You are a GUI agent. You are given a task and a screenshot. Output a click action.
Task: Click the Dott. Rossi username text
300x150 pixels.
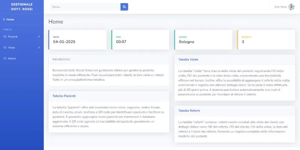tap(280, 7)
